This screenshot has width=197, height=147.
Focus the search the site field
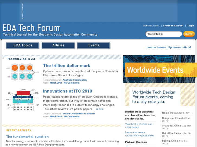tap(164, 34)
